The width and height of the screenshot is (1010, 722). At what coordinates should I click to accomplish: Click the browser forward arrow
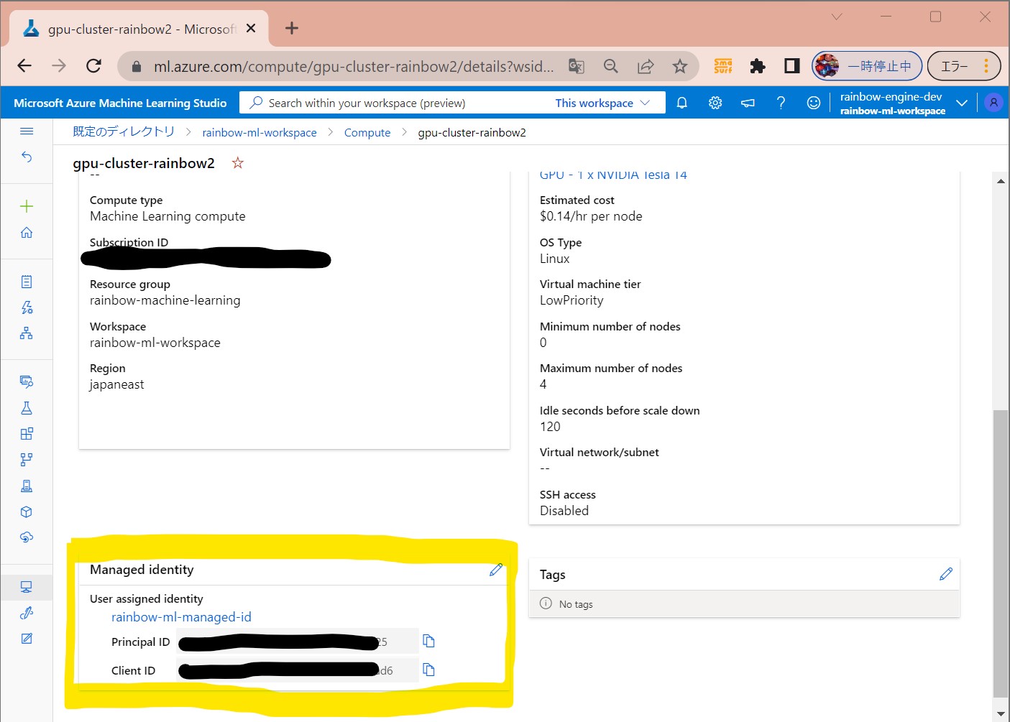click(x=59, y=66)
